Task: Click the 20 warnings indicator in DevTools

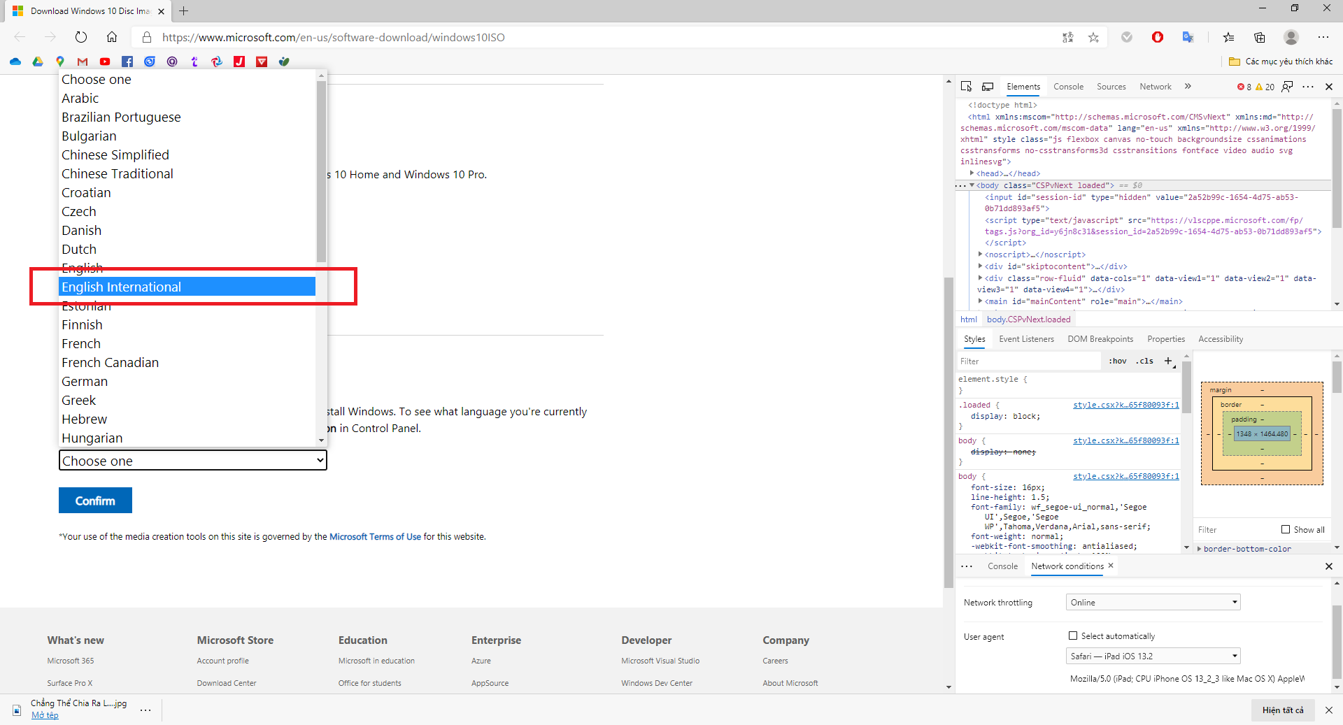Action: (x=1265, y=87)
